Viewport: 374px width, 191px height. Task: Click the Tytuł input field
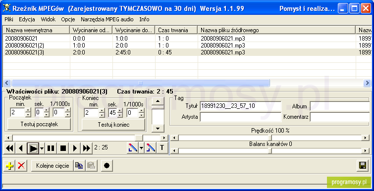[x=241, y=106]
